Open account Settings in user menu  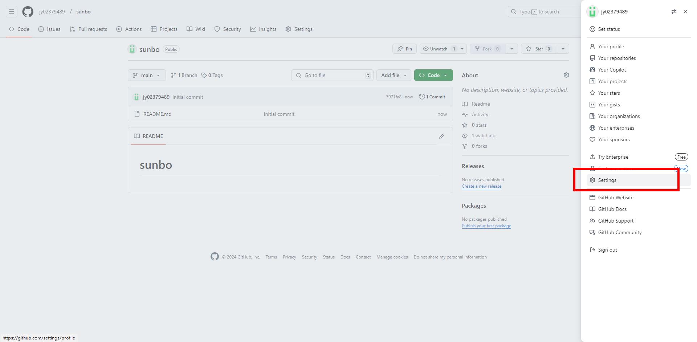click(639, 180)
